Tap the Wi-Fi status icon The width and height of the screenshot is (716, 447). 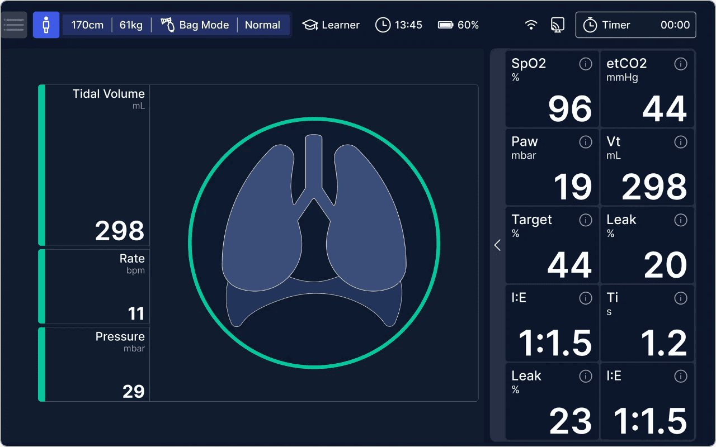tap(531, 25)
